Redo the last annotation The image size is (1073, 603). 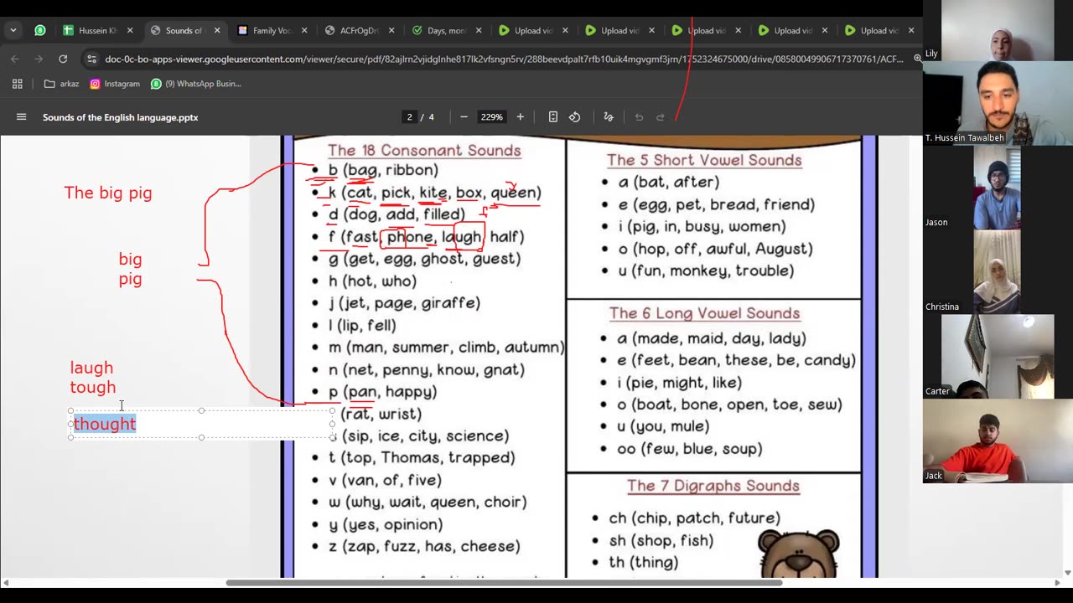tap(661, 117)
